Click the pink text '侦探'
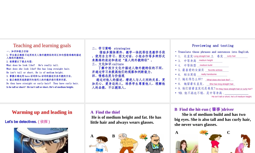Viewport: 255px width, 153px height. pyautogui.click(x=44, y=122)
